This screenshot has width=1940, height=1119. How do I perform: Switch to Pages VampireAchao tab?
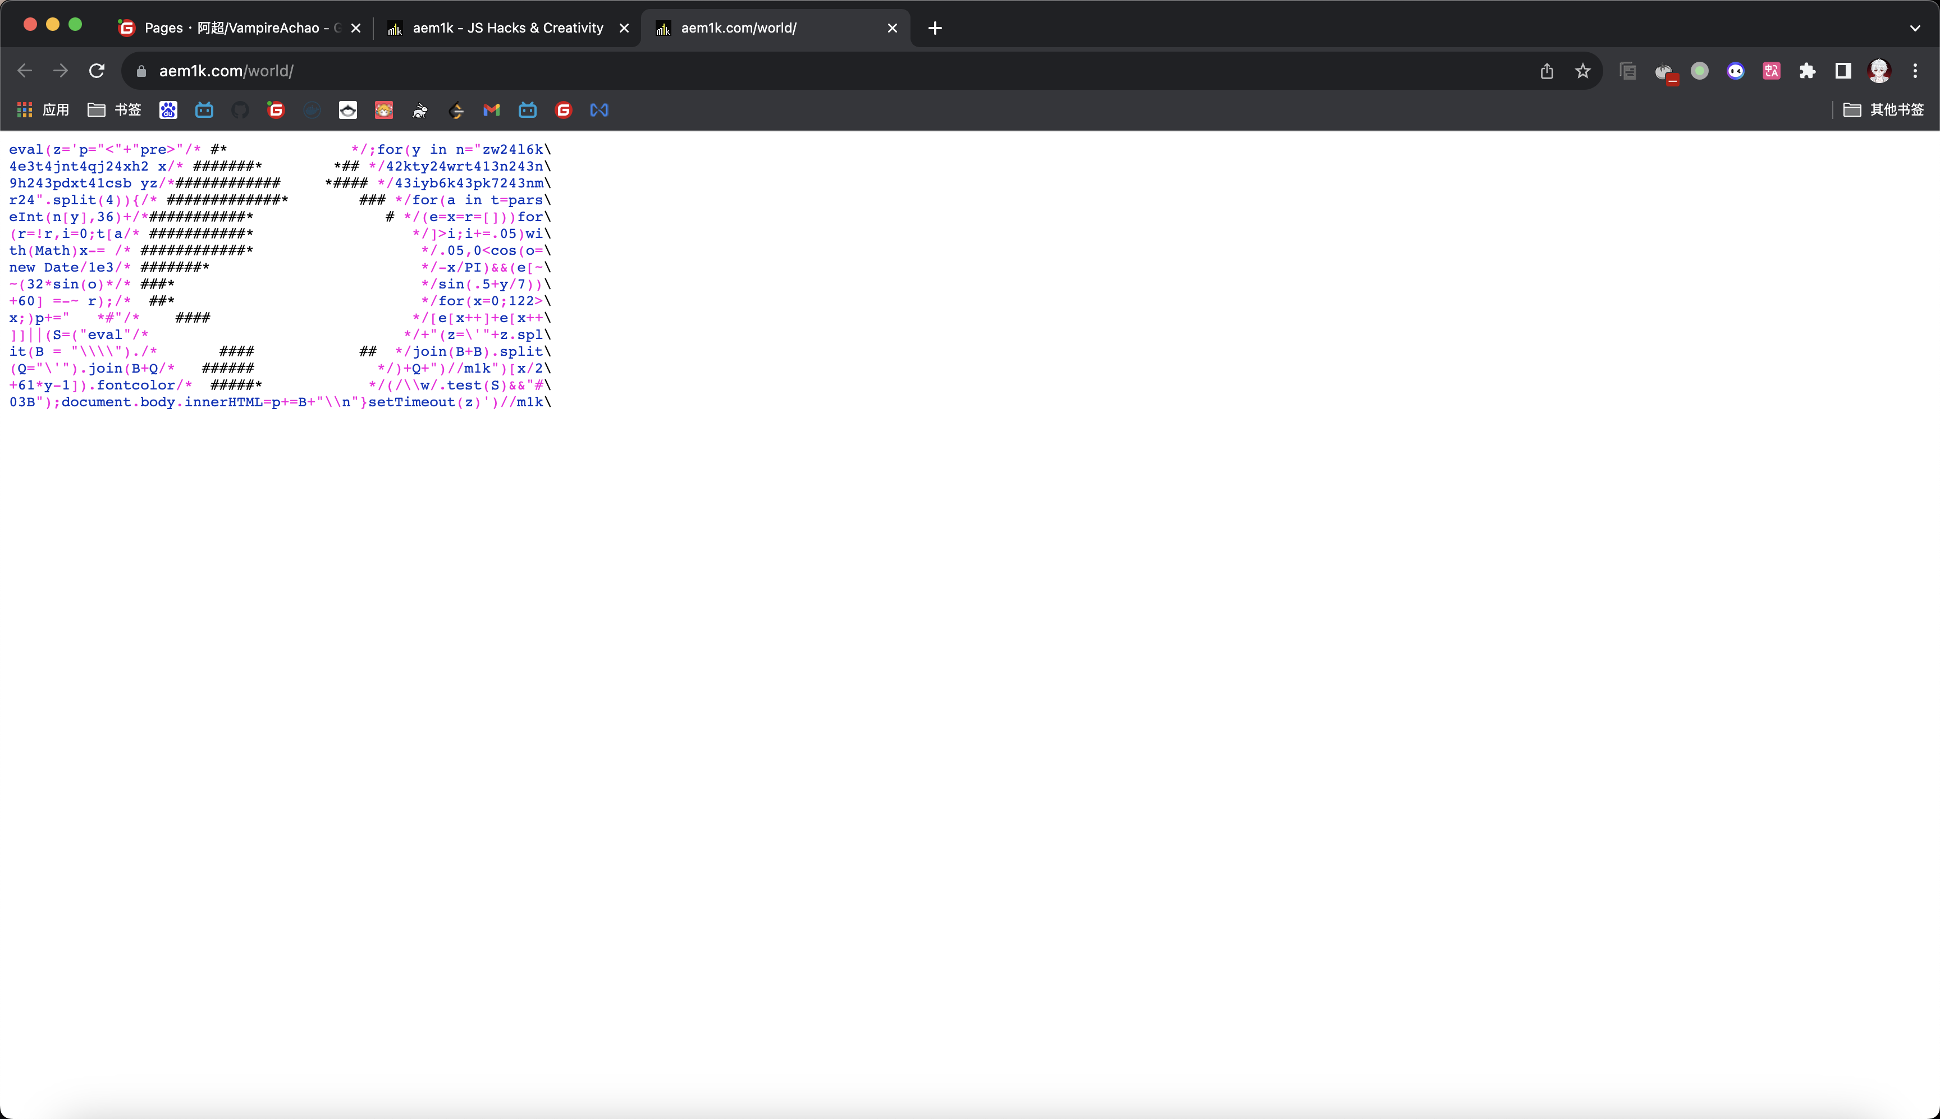231,27
